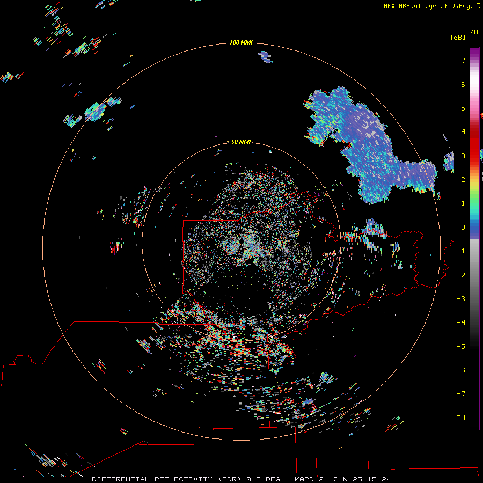Click the -2 value on the colorbar scale
The height and width of the screenshot is (483, 483).
pos(461,275)
